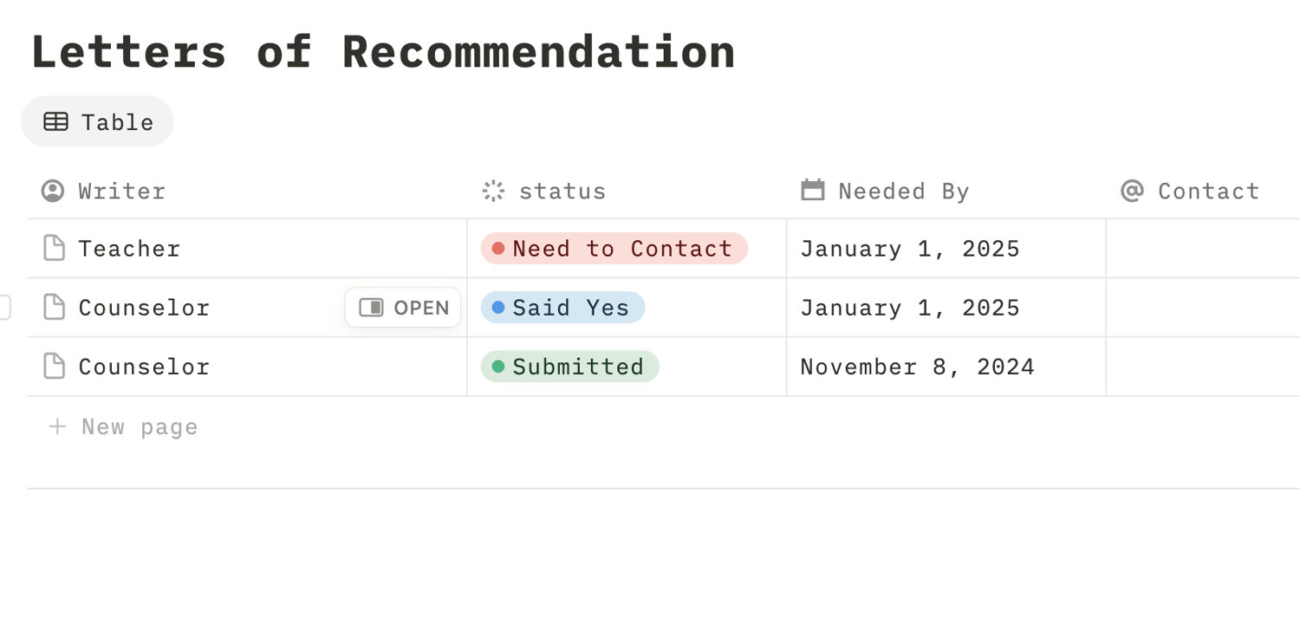Edit the November 8, 2024 date cell
This screenshot has width=1300, height=637.
pyautogui.click(x=917, y=367)
